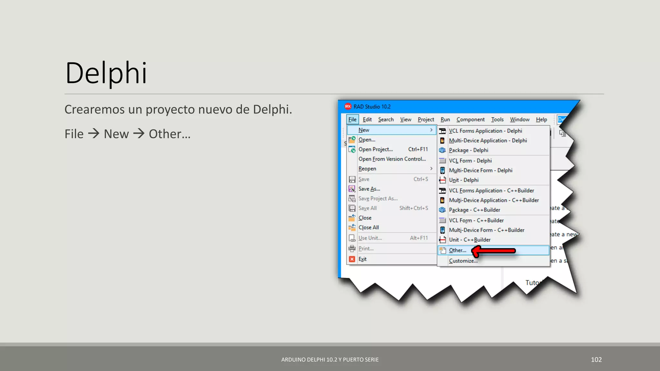This screenshot has height=371, width=660.
Task: Open the Help menu
Action: 541,119
